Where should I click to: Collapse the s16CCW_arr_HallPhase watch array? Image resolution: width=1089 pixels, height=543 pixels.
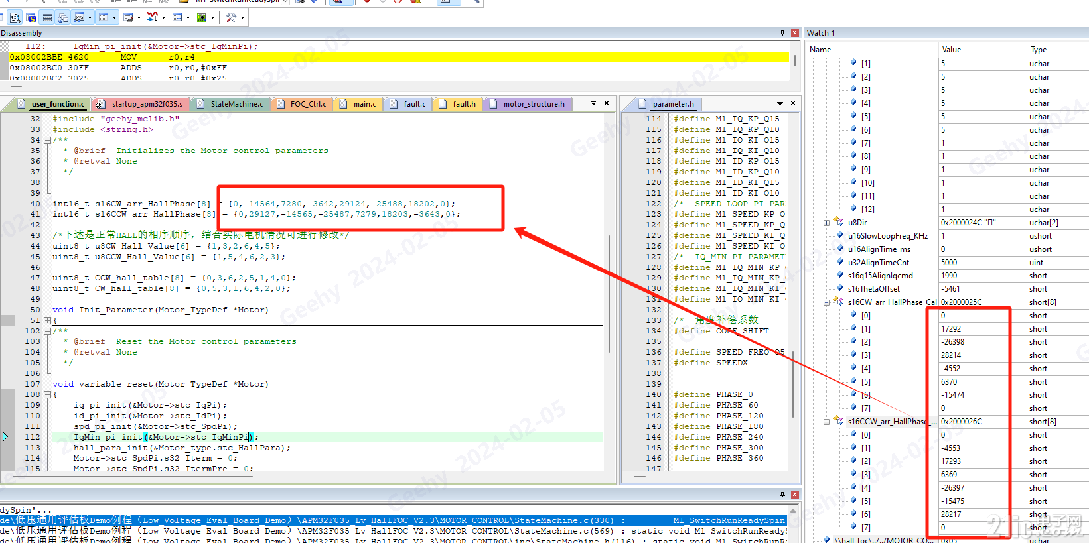[x=826, y=422]
